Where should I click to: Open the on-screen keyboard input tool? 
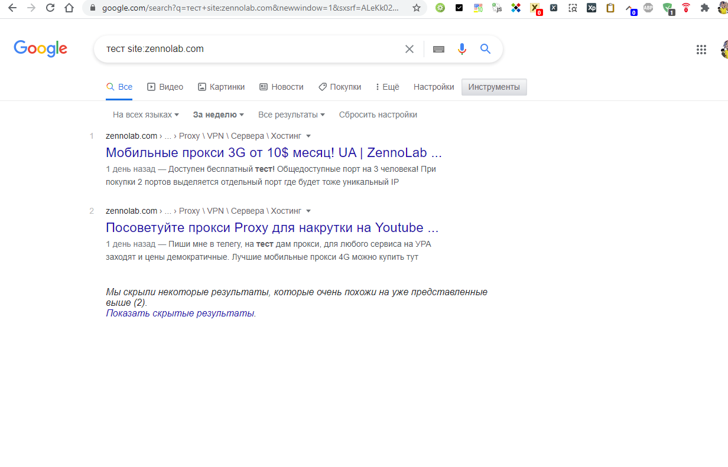tap(438, 49)
